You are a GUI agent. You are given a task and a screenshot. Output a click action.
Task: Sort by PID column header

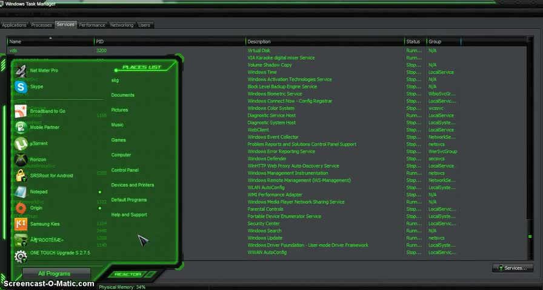tap(170, 42)
